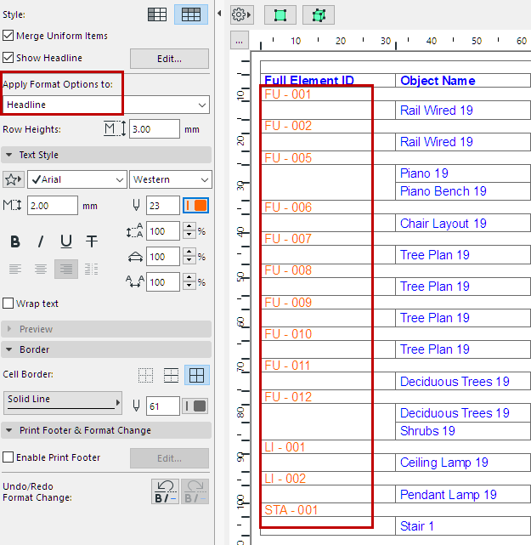Image resolution: width=531 pixels, height=545 pixels.
Task: Align text right
Action: pos(66,269)
